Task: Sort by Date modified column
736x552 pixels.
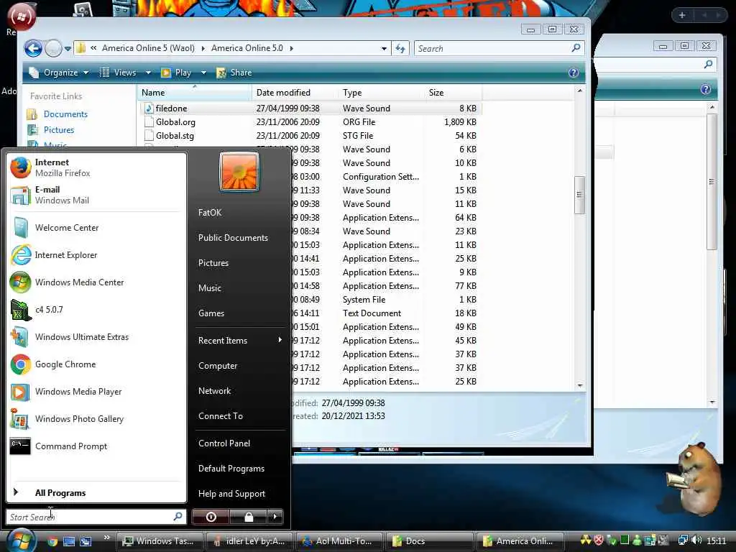Action: click(x=295, y=93)
